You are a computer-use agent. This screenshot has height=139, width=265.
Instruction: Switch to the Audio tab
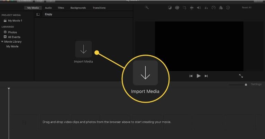(48, 8)
